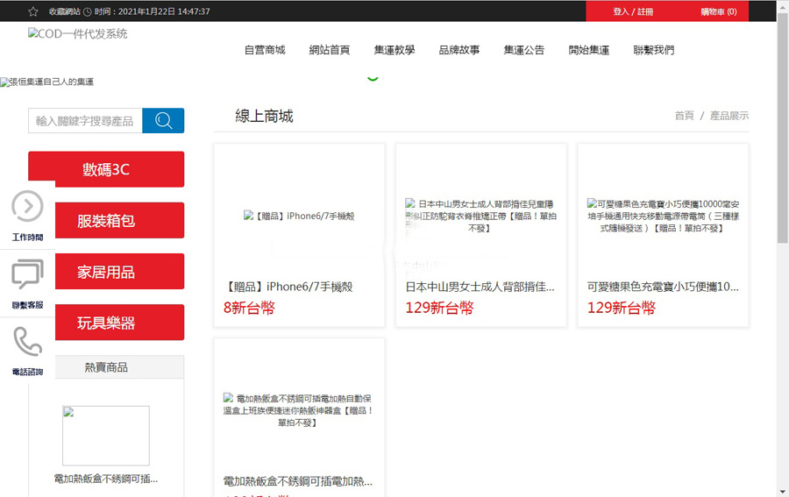Click the 首頁 breadcrumb link
This screenshot has width=789, height=497.
click(684, 116)
